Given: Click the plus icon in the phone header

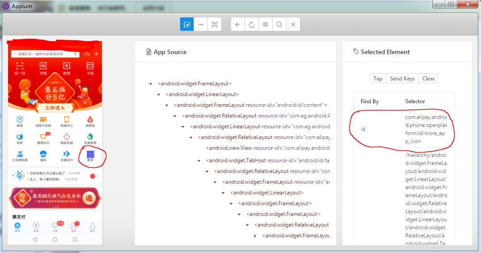Looking at the screenshot, I should pyautogui.click(x=96, y=54).
